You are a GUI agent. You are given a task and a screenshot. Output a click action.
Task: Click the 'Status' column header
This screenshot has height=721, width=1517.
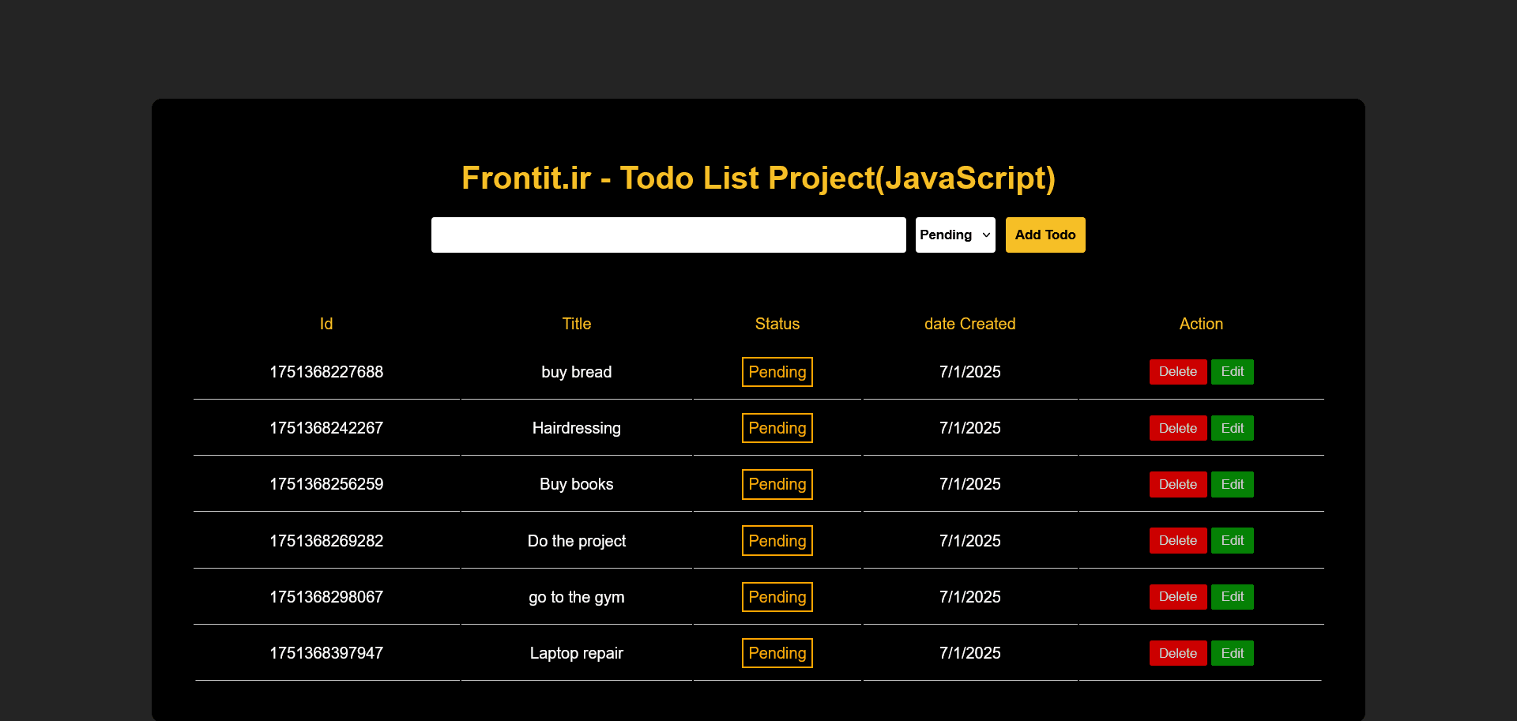(777, 324)
